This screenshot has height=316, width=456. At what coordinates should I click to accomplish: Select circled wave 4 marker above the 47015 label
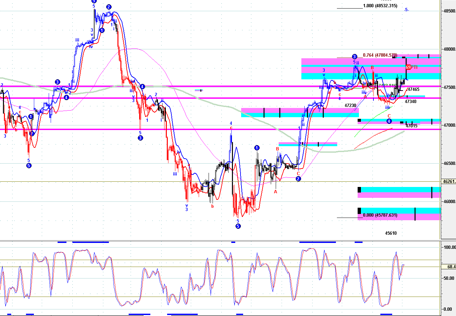pos(389,121)
